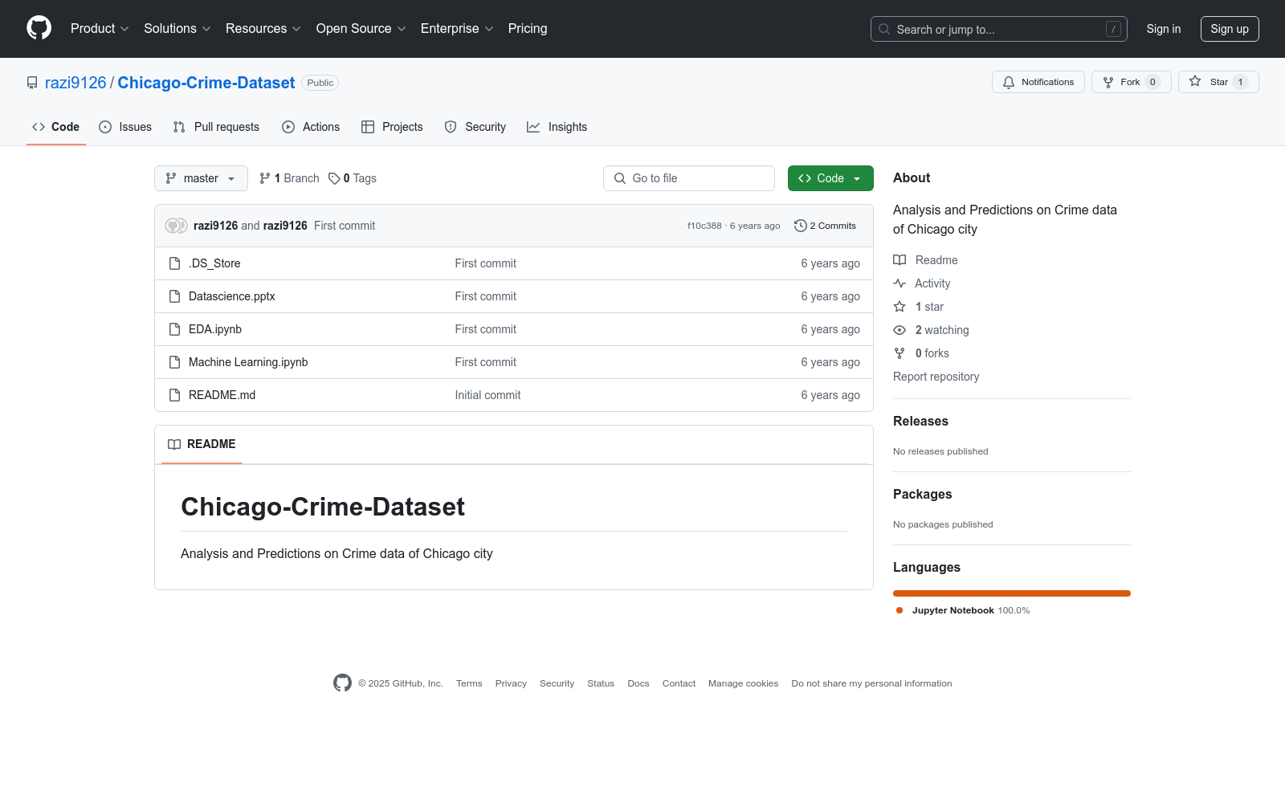
Task: Click the Go to file input
Action: click(x=689, y=178)
